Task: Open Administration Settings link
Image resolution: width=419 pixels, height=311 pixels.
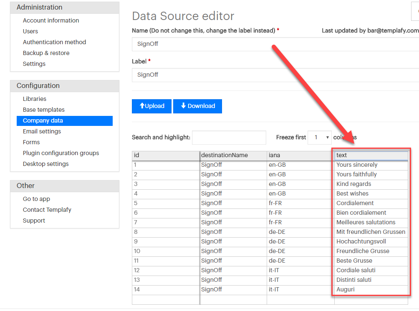Action: (x=34, y=64)
